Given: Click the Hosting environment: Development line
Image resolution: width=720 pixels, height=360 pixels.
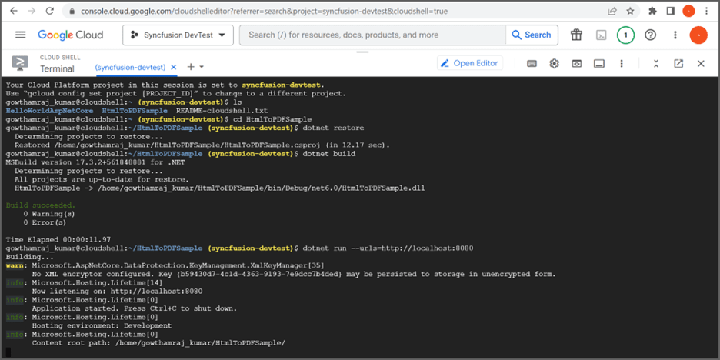Looking at the screenshot, I should 102,325.
